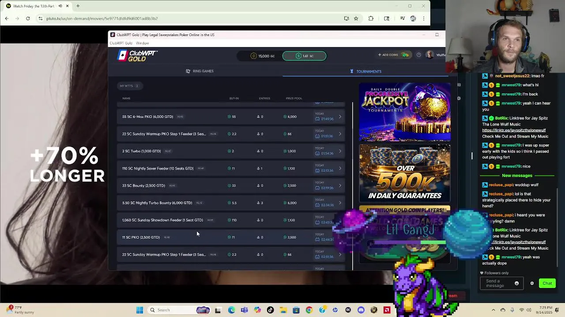Open TikTok from taskbar

point(270,310)
